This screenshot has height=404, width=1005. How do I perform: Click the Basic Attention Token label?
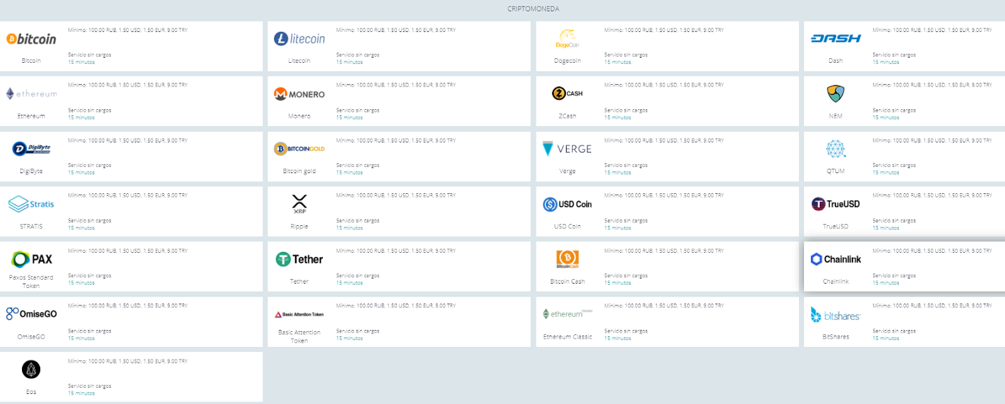click(300, 337)
